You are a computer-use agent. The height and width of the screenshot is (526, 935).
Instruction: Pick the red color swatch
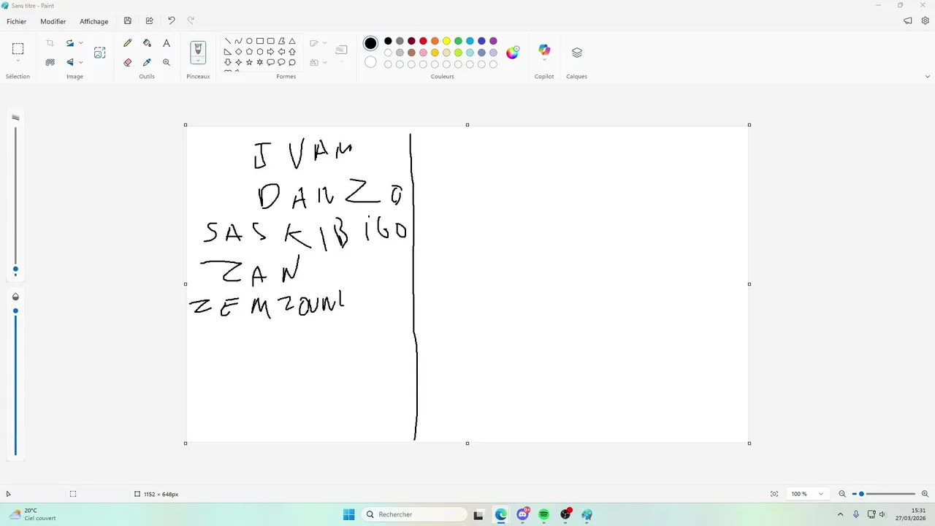click(423, 41)
